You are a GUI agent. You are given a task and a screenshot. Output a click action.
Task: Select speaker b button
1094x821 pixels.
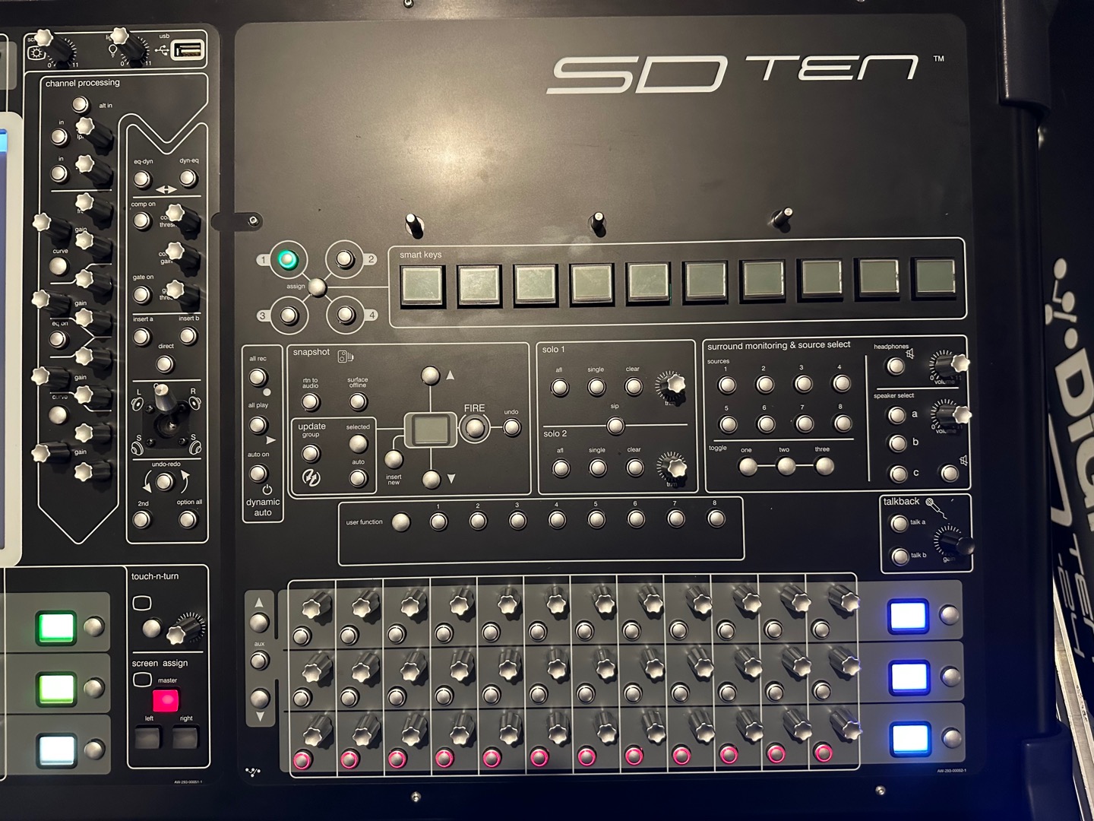(898, 443)
